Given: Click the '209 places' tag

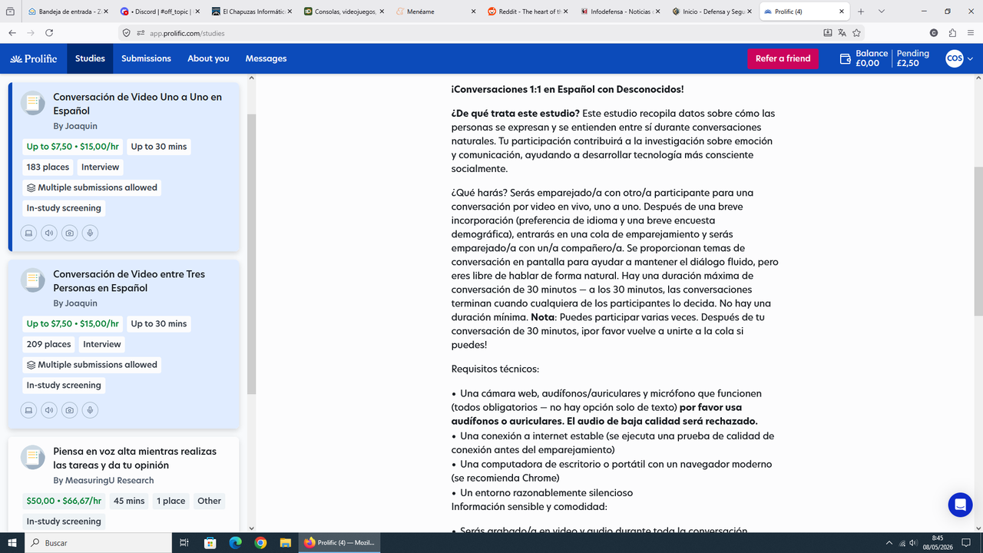Looking at the screenshot, I should (x=48, y=344).
